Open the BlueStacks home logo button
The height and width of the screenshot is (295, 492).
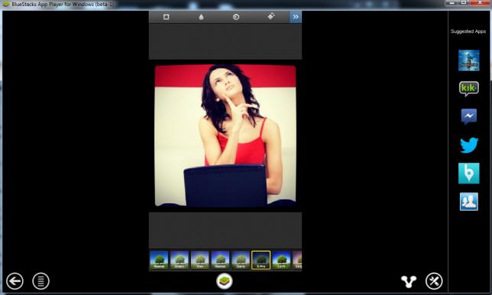[225, 281]
